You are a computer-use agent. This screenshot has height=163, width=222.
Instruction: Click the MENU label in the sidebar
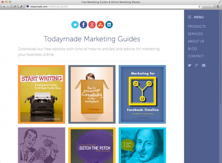[x=199, y=17]
